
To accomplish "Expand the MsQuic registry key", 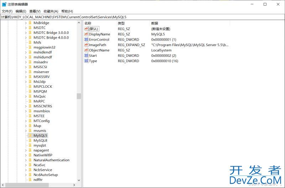I will click(26, 96).
